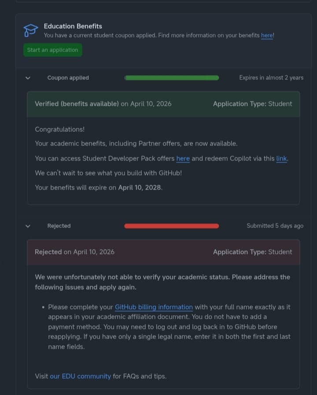Click the Rejected on April 10 header

click(x=74, y=252)
